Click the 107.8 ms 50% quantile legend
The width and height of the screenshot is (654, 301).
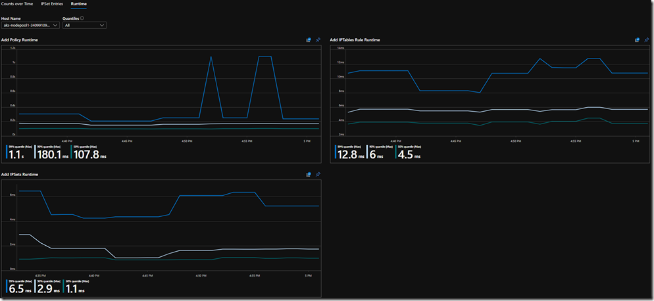(x=88, y=152)
